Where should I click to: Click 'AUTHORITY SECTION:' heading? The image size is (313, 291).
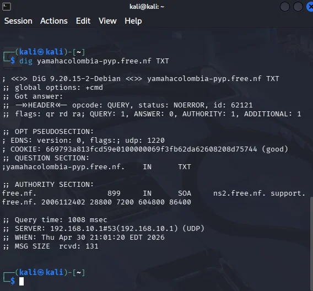coord(54,185)
